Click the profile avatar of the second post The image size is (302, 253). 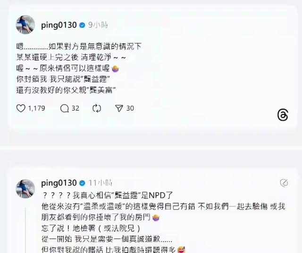click(x=25, y=189)
